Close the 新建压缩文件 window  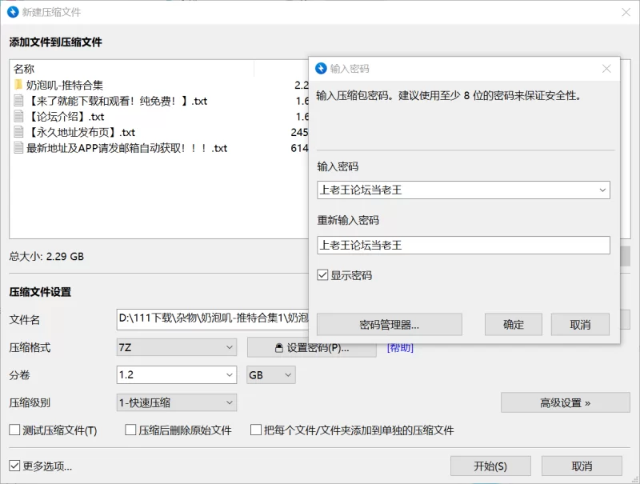626,12
